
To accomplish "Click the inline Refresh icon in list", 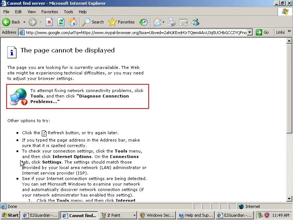I will [44, 133].
